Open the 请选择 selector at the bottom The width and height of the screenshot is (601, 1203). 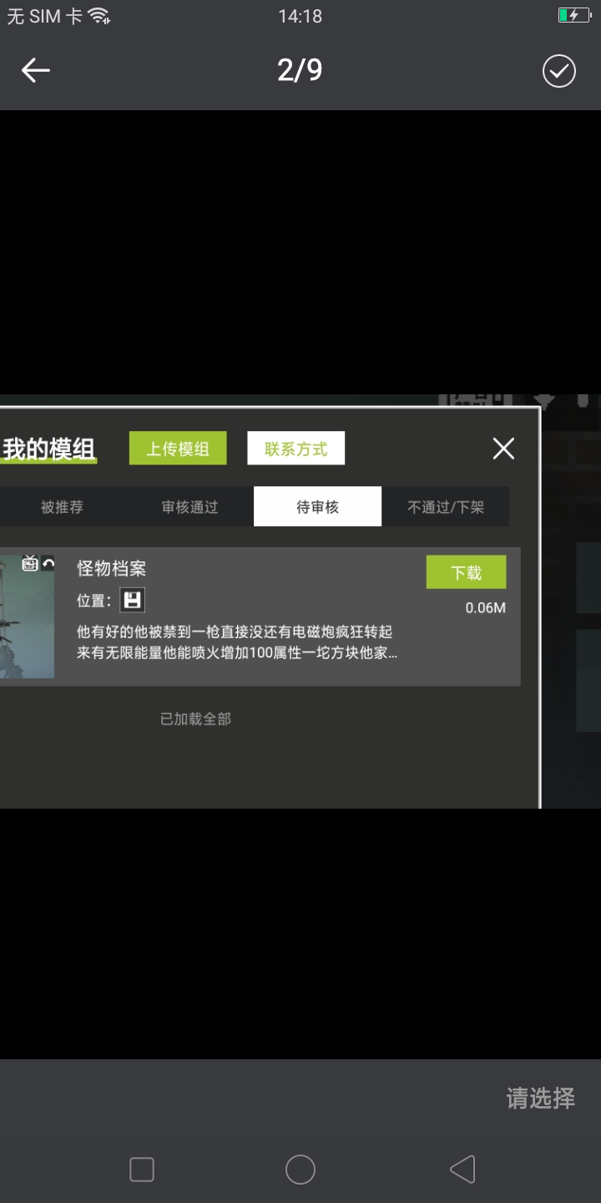pyautogui.click(x=541, y=1098)
